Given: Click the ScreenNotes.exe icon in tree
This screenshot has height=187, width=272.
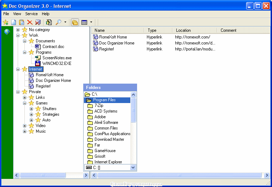Looking at the screenshot, I should [38, 58].
